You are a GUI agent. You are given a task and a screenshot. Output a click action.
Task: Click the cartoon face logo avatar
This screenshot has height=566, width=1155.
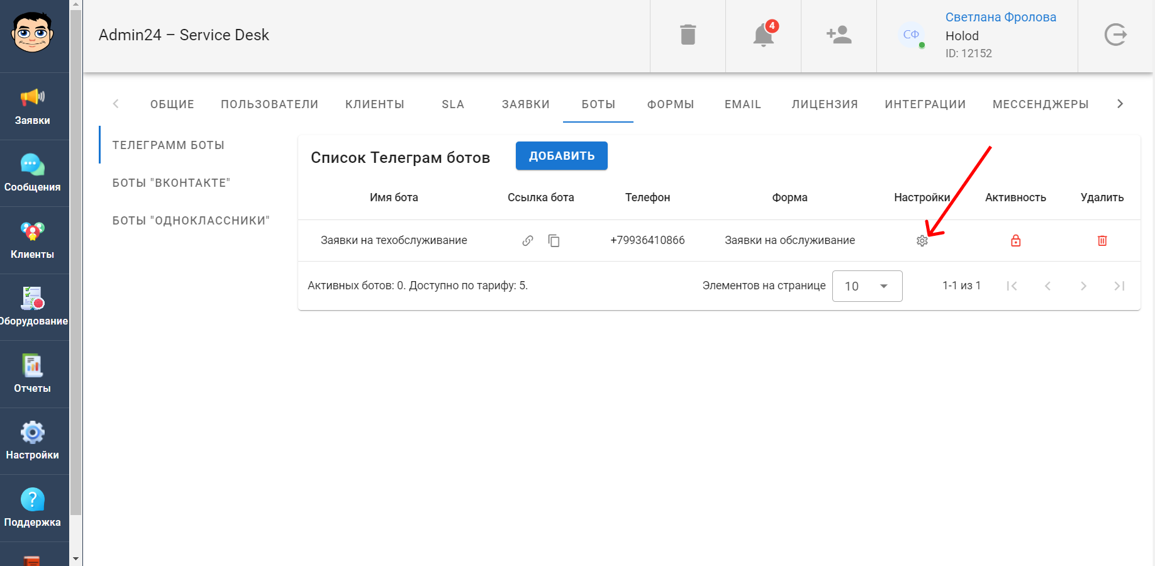pos(32,33)
